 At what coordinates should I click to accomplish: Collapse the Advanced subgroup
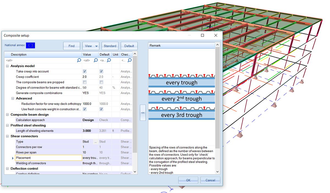(13, 98)
